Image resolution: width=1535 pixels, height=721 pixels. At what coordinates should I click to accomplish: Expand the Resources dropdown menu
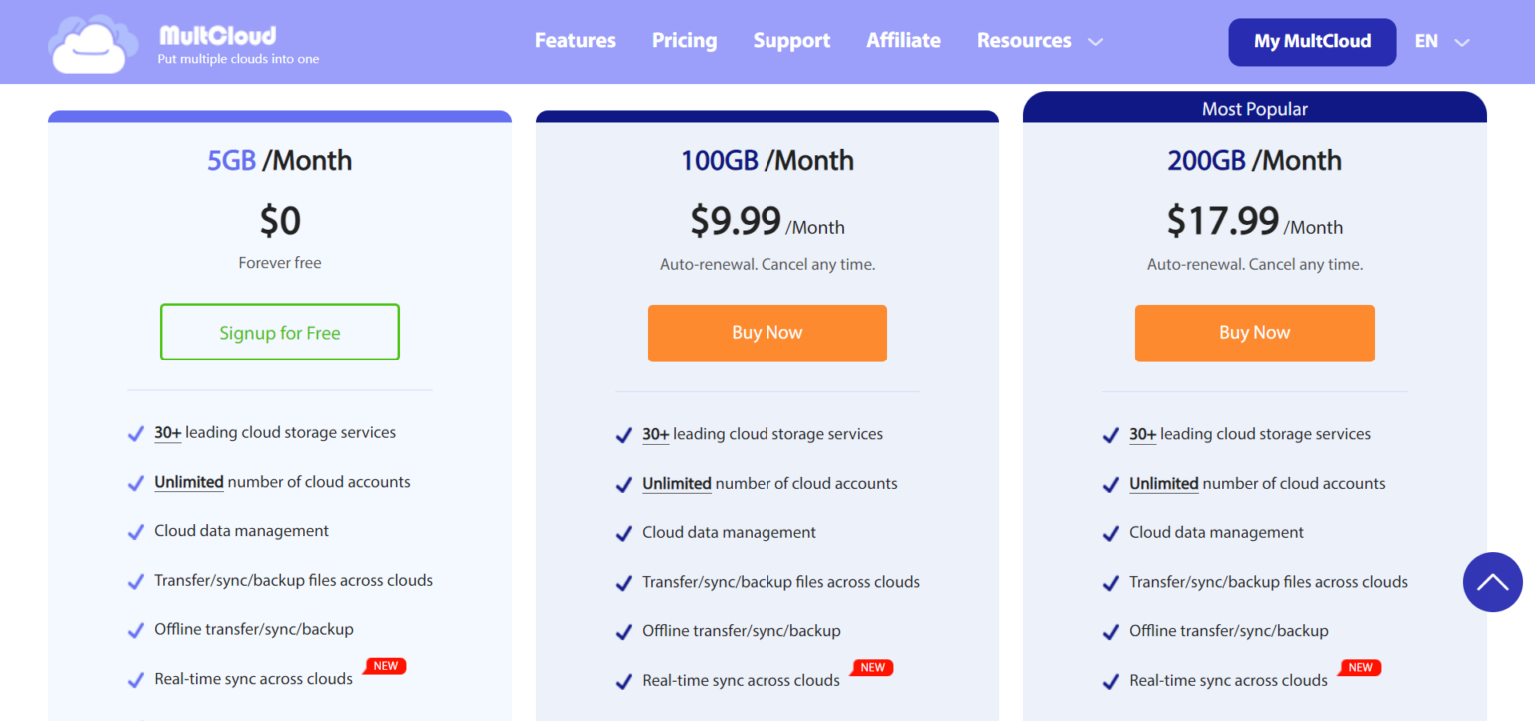coord(1024,41)
